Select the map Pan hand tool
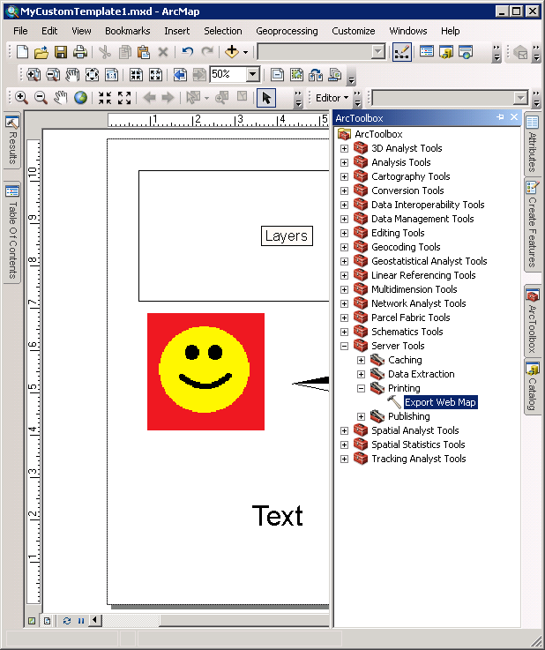 click(61, 98)
